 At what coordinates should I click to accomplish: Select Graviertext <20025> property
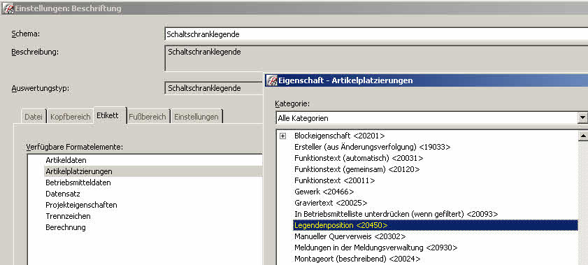coord(331,203)
